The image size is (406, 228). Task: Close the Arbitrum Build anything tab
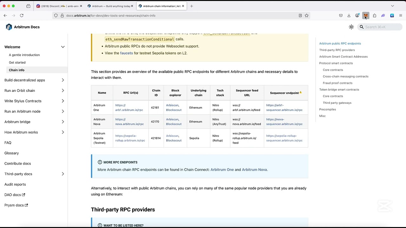click(132, 6)
